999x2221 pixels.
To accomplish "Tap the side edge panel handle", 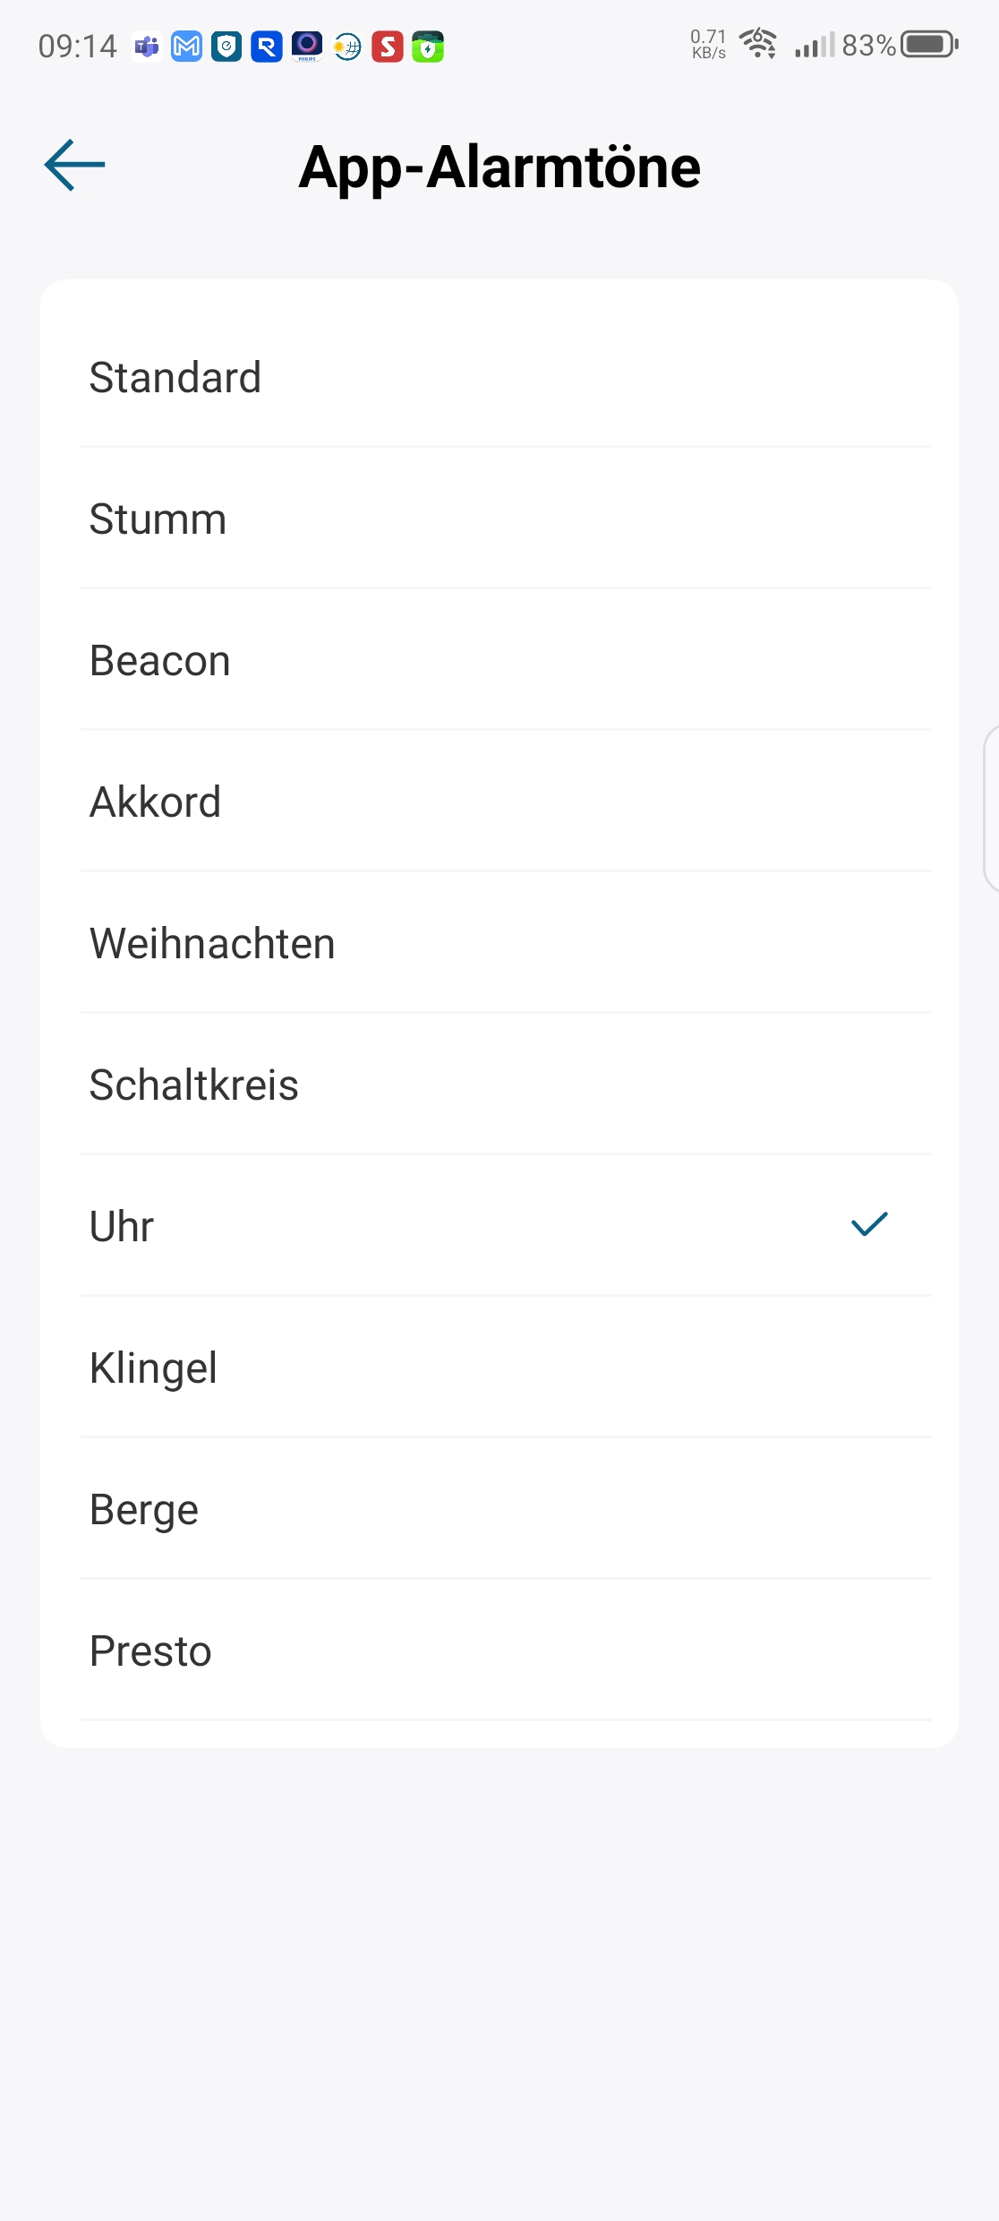I will pyautogui.click(x=991, y=809).
